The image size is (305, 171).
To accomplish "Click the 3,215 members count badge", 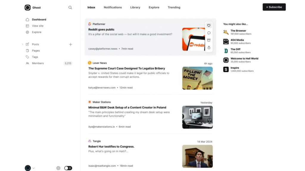I will click(68, 63).
